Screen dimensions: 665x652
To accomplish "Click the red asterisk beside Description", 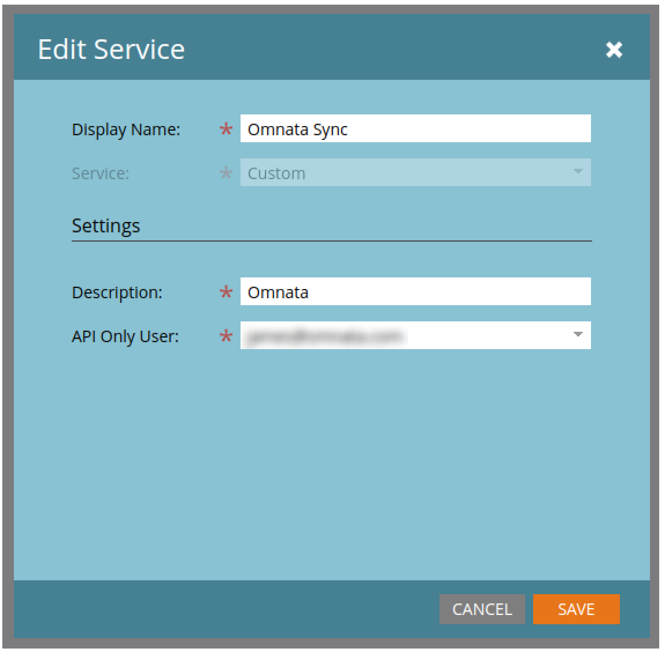I will [226, 293].
